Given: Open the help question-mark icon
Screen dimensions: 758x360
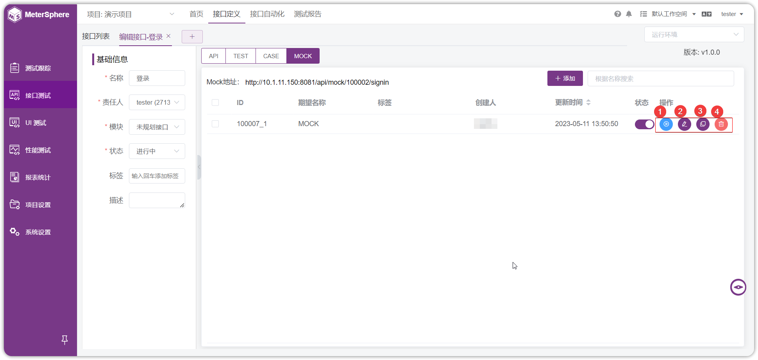Looking at the screenshot, I should point(618,14).
